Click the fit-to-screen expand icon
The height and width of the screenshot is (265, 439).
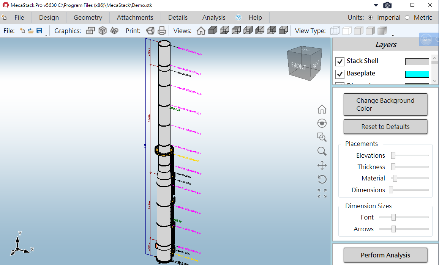pos(322,193)
